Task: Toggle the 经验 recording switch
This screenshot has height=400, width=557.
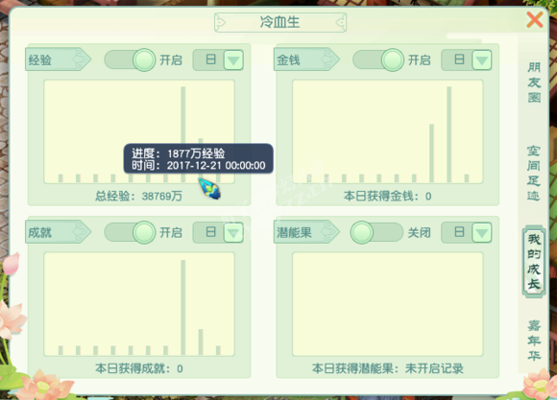Action: [130, 59]
